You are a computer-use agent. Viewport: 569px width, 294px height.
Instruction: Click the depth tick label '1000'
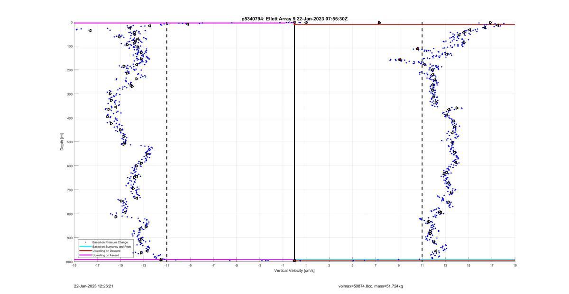68,262
